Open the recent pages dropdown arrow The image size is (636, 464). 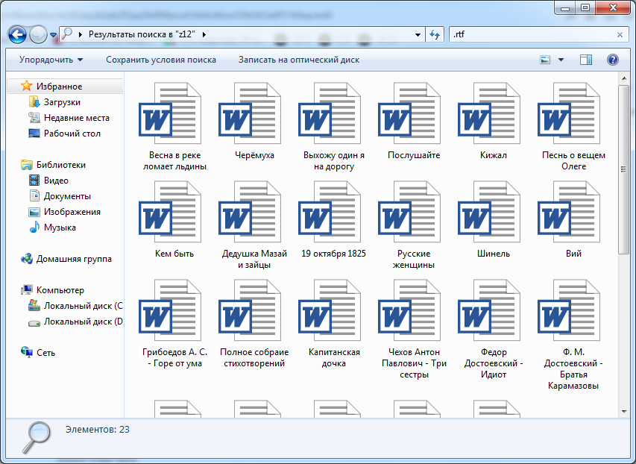(x=53, y=35)
